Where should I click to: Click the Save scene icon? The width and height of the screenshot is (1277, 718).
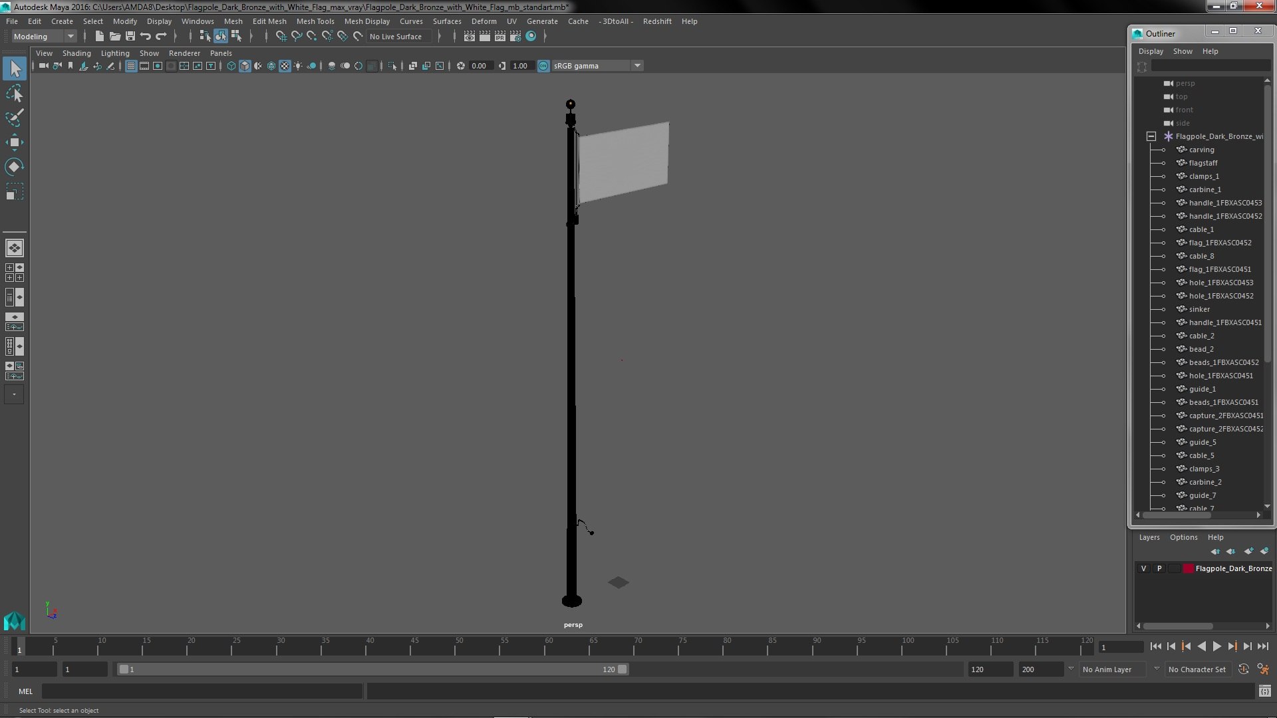[130, 36]
